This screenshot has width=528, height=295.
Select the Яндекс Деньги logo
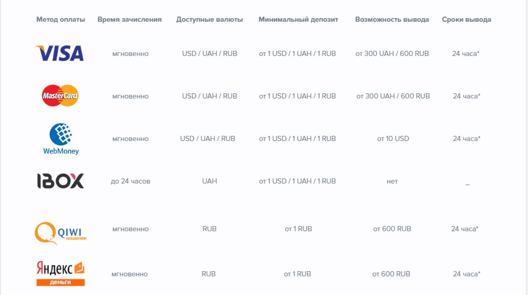(x=61, y=274)
